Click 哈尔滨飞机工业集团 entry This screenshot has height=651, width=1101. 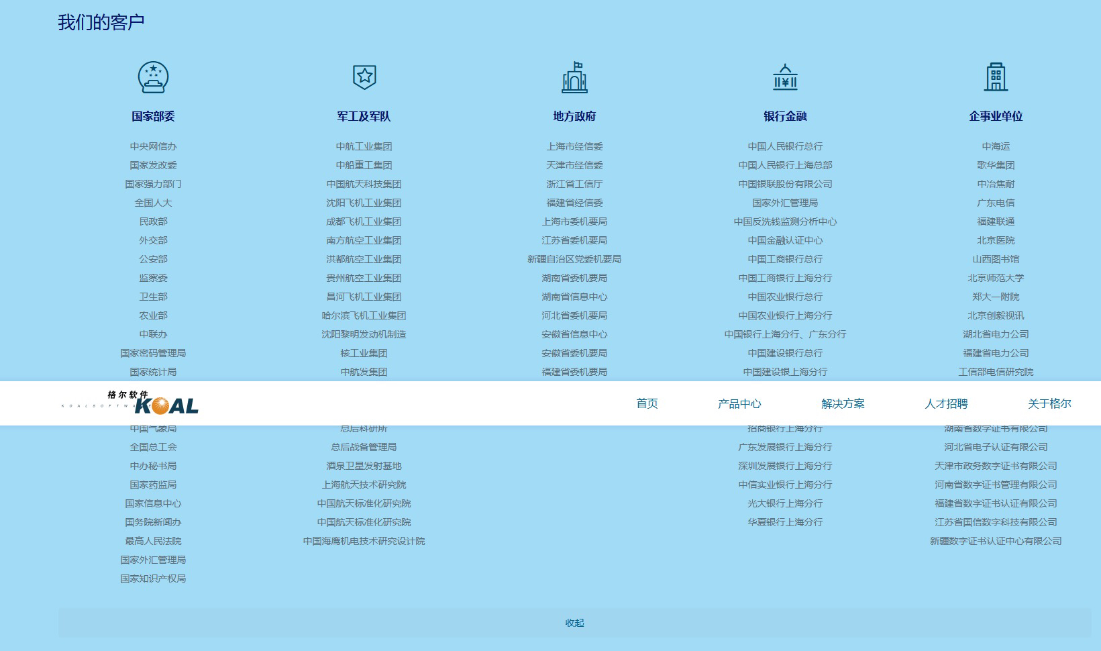[364, 315]
